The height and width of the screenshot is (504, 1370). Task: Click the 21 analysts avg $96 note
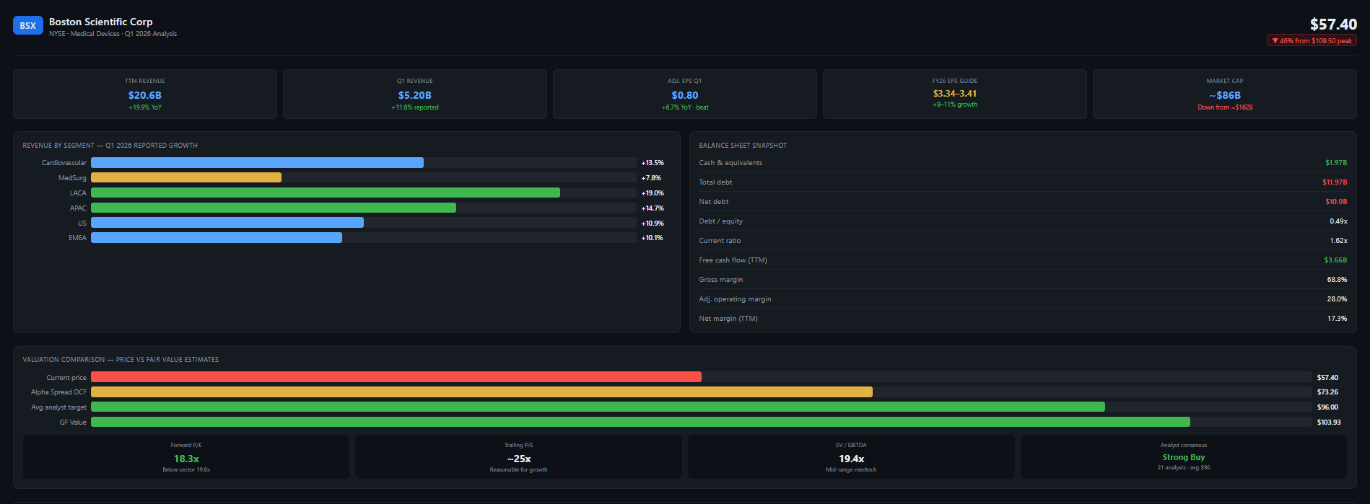tap(1184, 467)
